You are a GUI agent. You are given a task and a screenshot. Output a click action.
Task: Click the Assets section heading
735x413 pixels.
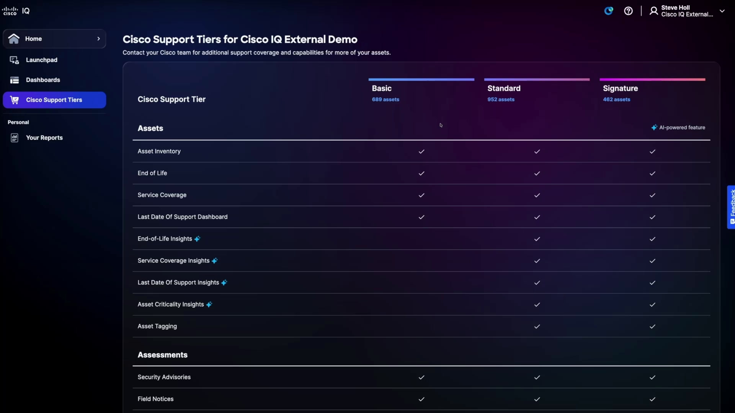pos(150,128)
